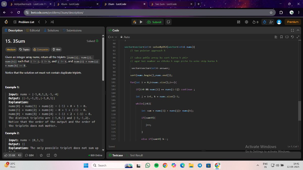Click the invite user icon
The image size is (303, 170).
coord(271,22)
